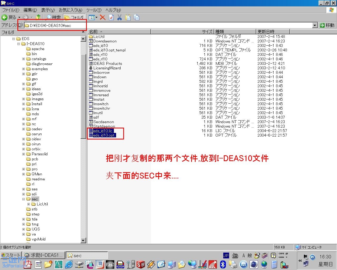
Task: Expand the LicUtil subfolder in tree
Action: (x=29, y=204)
